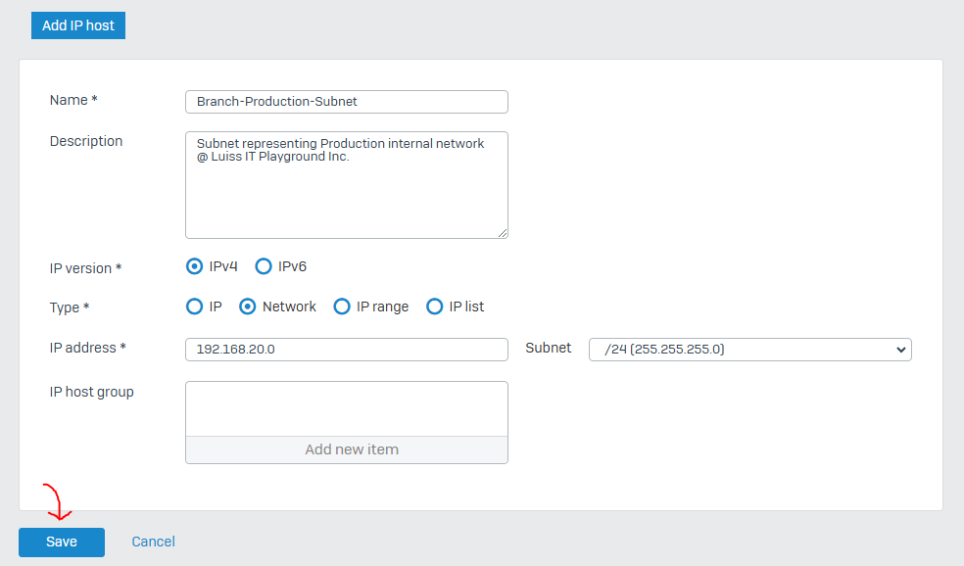Screen dimensions: 964x566
Task: Choose the Network type radio option
Action: (247, 307)
